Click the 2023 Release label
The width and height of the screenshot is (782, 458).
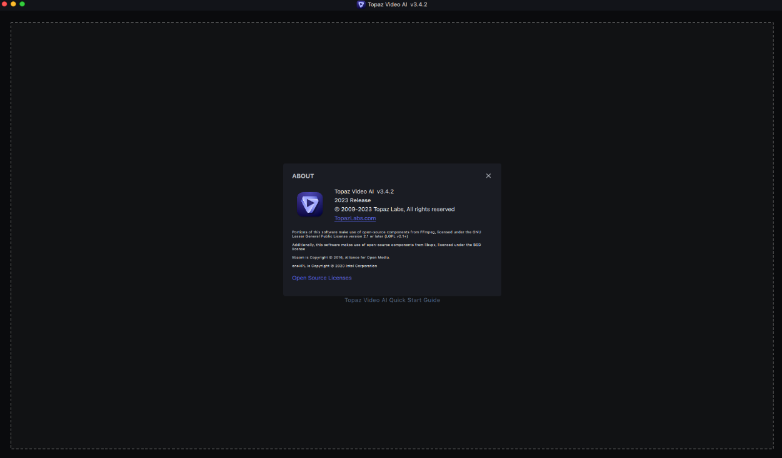(353, 200)
